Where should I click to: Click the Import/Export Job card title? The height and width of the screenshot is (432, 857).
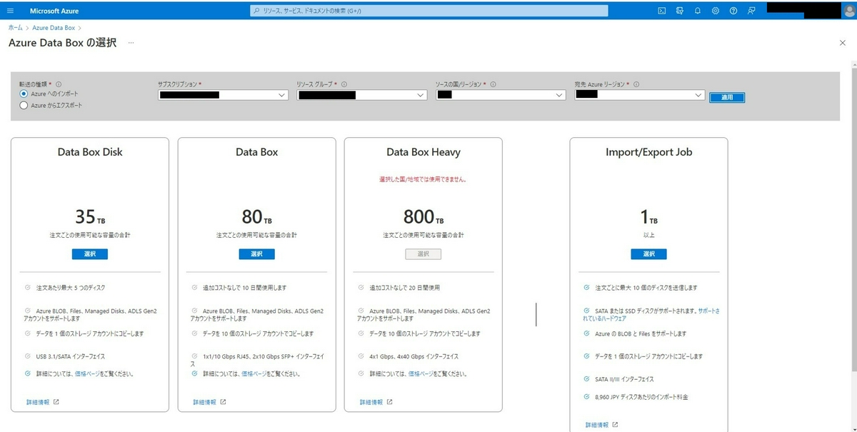648,152
